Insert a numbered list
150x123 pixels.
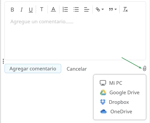click(x=65, y=9)
